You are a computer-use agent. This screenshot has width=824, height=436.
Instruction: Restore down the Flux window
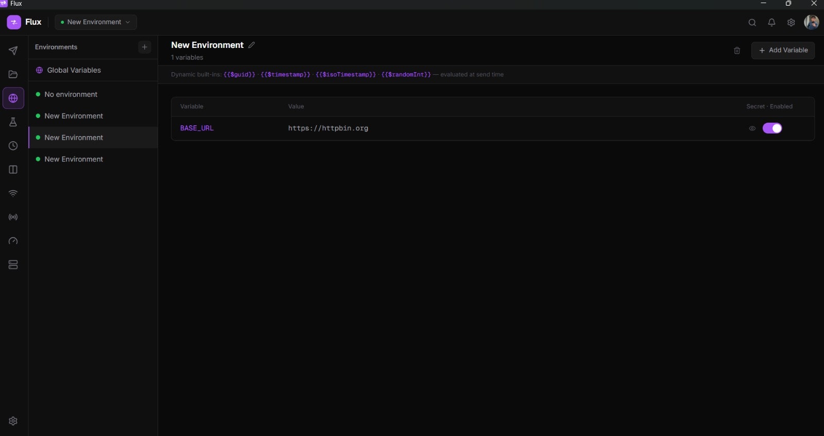(788, 4)
